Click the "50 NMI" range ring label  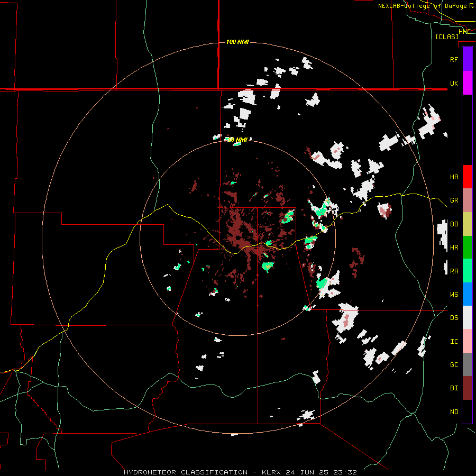[x=237, y=140]
